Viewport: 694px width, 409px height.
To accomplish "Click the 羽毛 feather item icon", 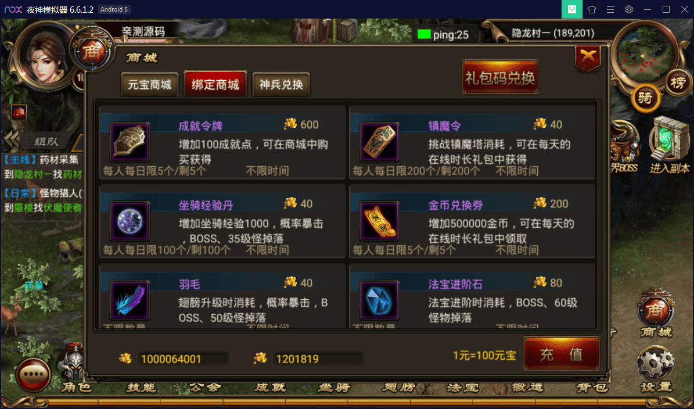I will [x=130, y=300].
